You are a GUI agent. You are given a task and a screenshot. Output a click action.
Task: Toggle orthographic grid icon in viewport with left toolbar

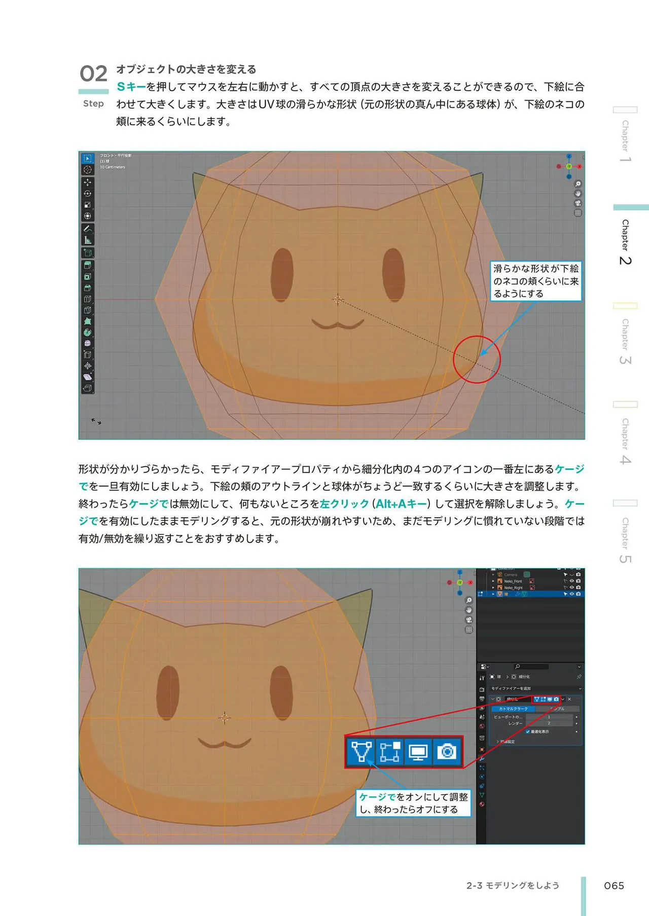[578, 213]
